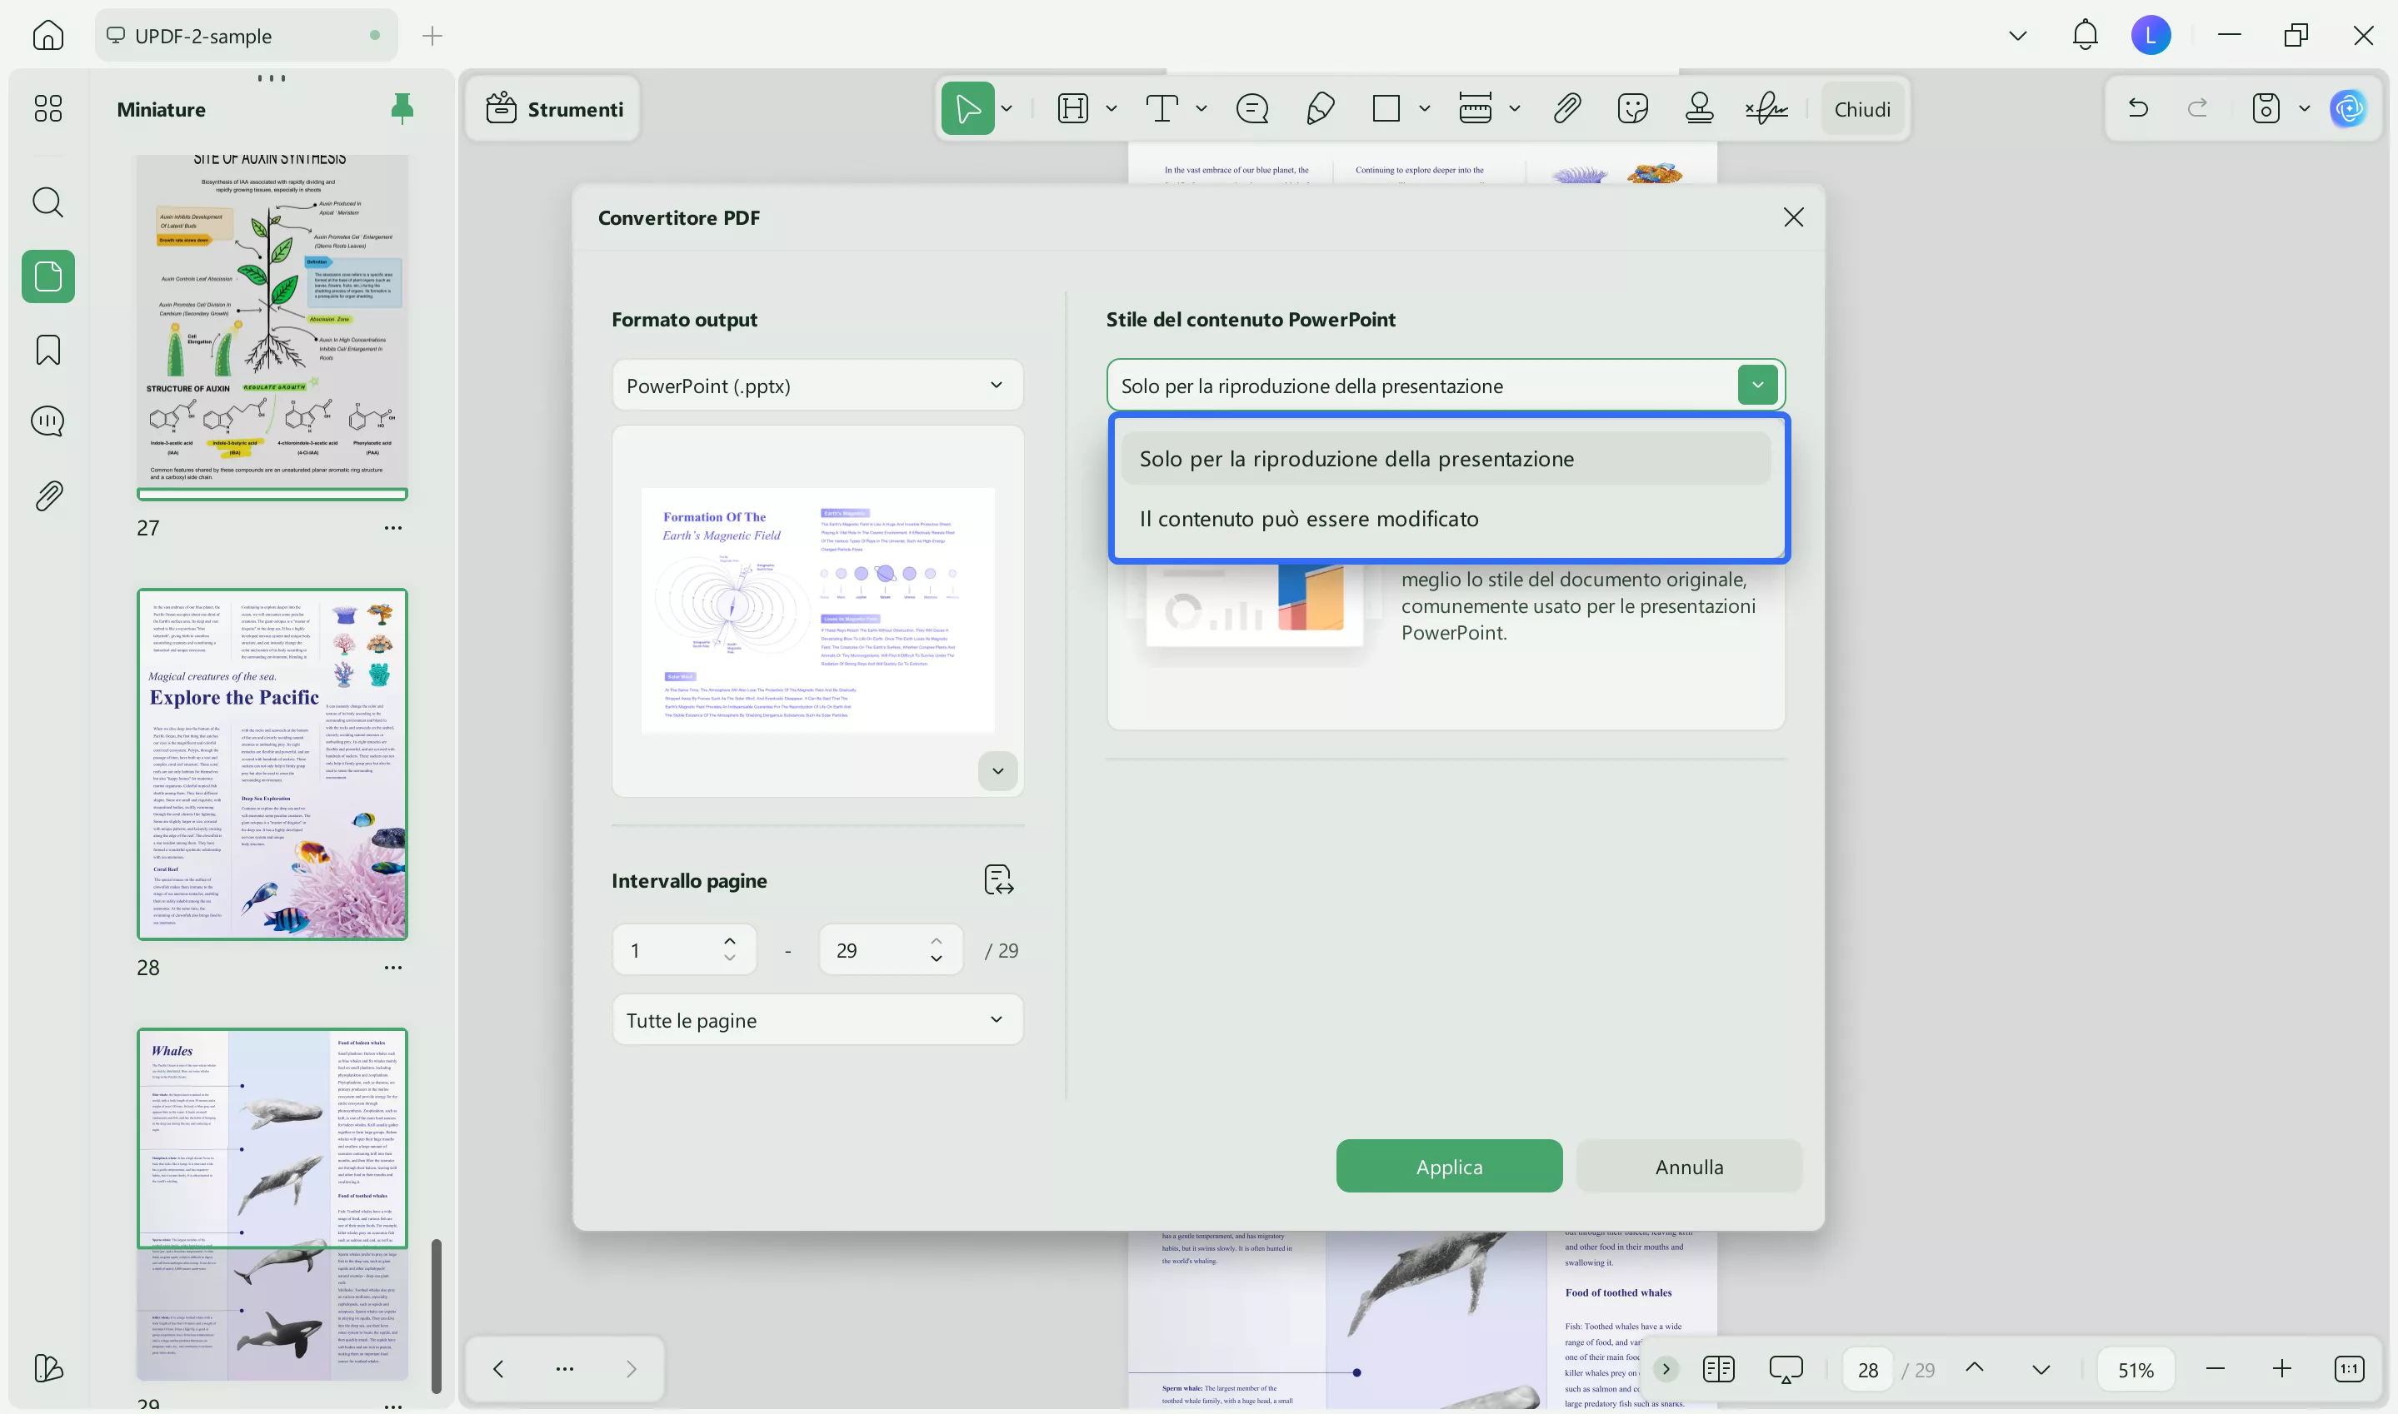
Task: Open the Stamp tool
Action: 1701,107
